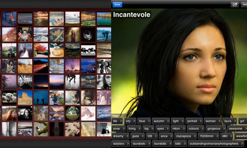Tap the 'Incantevole' photo title

point(132,14)
